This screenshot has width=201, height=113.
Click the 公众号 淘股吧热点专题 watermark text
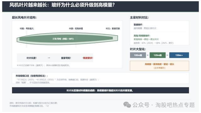point(164,105)
